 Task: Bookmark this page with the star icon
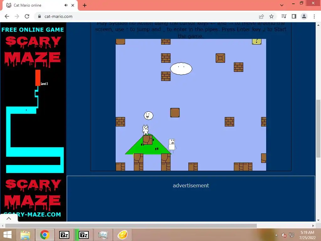pyautogui.click(x=271, y=16)
